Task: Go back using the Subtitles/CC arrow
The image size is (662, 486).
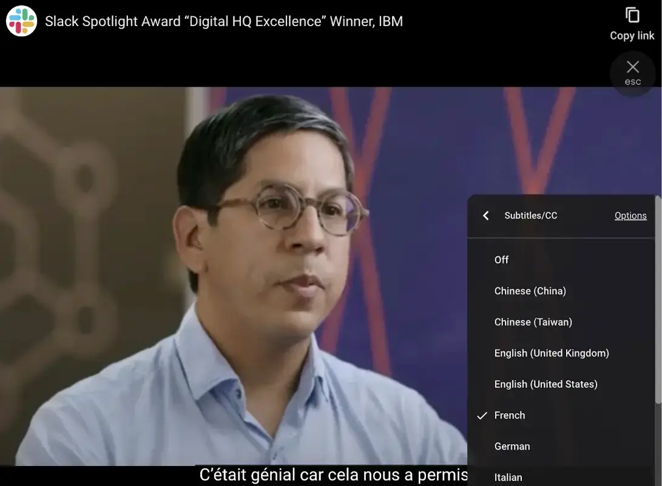Action: click(x=485, y=216)
